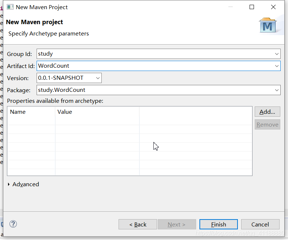The image size is (288, 240).
Task: Open the Version dropdown arrow
Action: (x=98, y=78)
